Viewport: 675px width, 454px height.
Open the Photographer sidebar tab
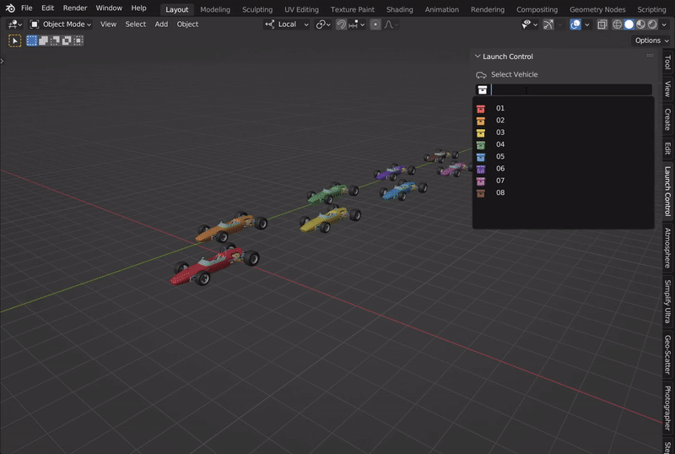pos(668,408)
